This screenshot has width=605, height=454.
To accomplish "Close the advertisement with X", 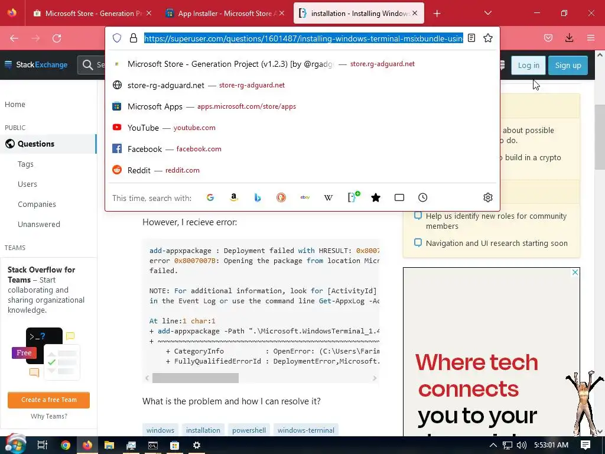I will coord(575,273).
